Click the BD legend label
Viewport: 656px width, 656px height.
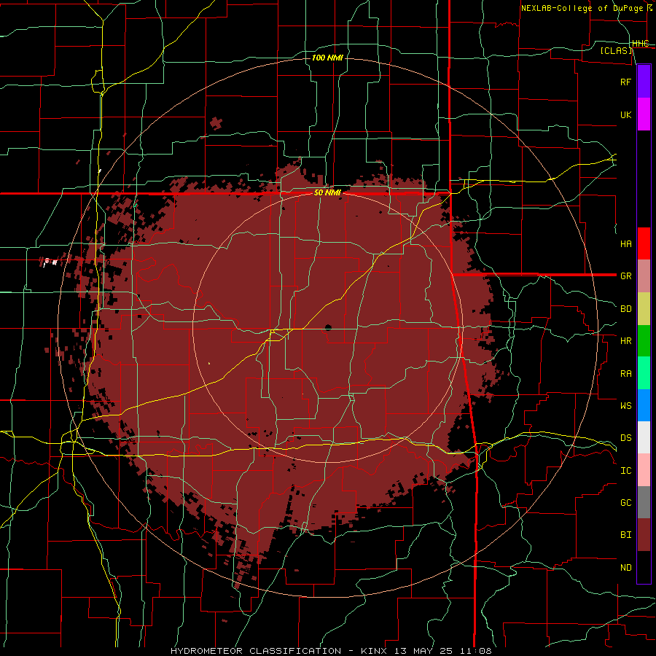pos(626,309)
